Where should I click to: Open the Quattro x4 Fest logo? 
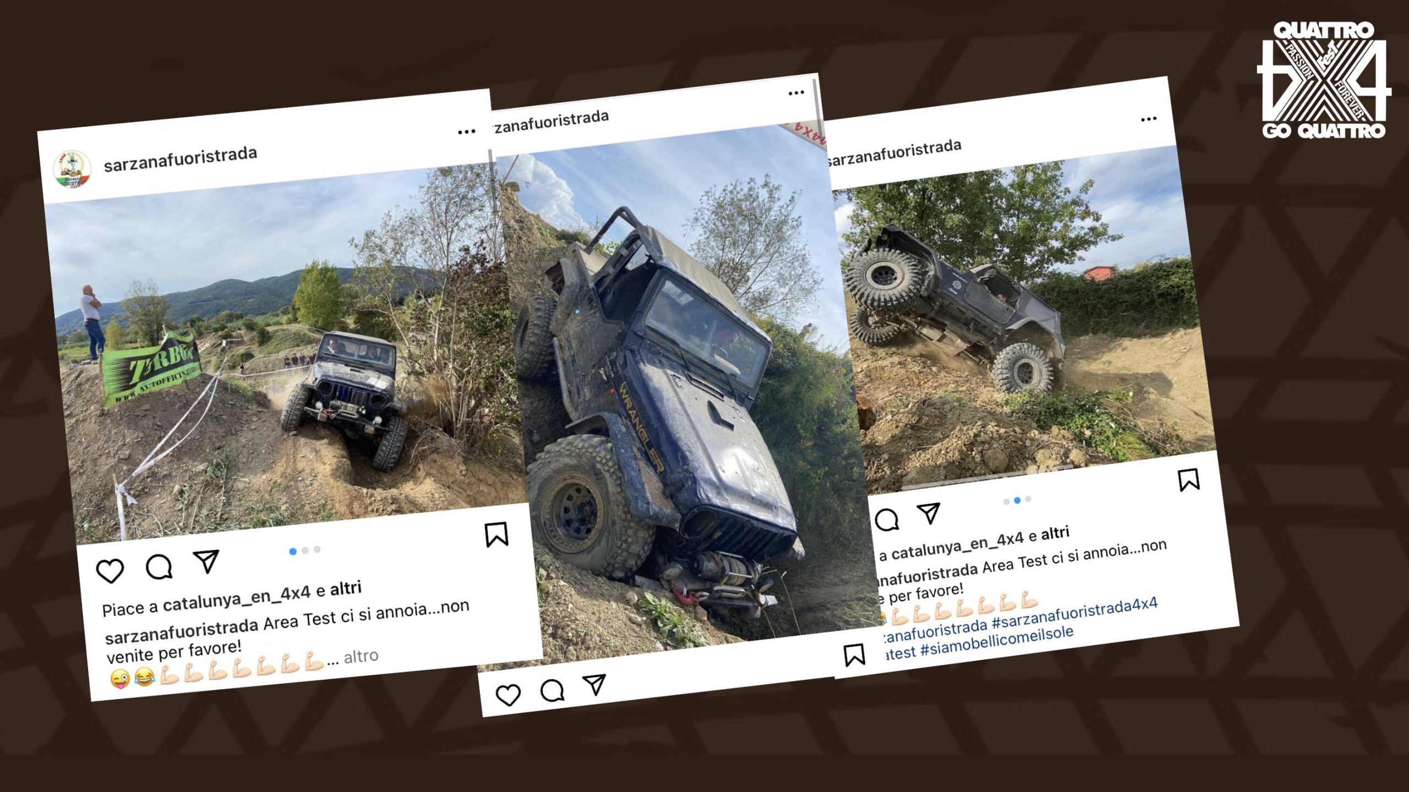point(1324,80)
